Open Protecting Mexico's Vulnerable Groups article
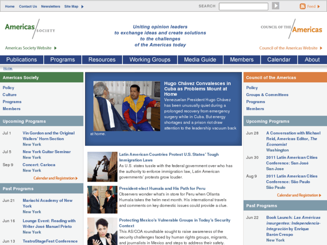 pos(175,223)
